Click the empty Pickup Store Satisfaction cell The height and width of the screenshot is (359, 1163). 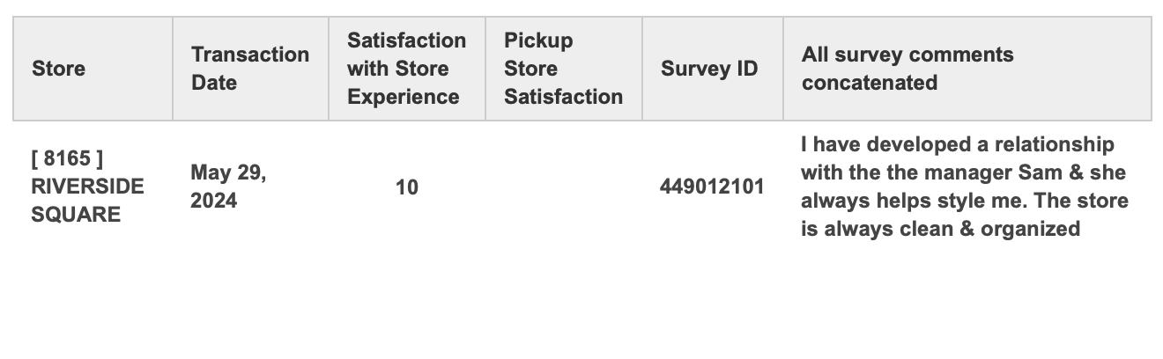point(563,187)
